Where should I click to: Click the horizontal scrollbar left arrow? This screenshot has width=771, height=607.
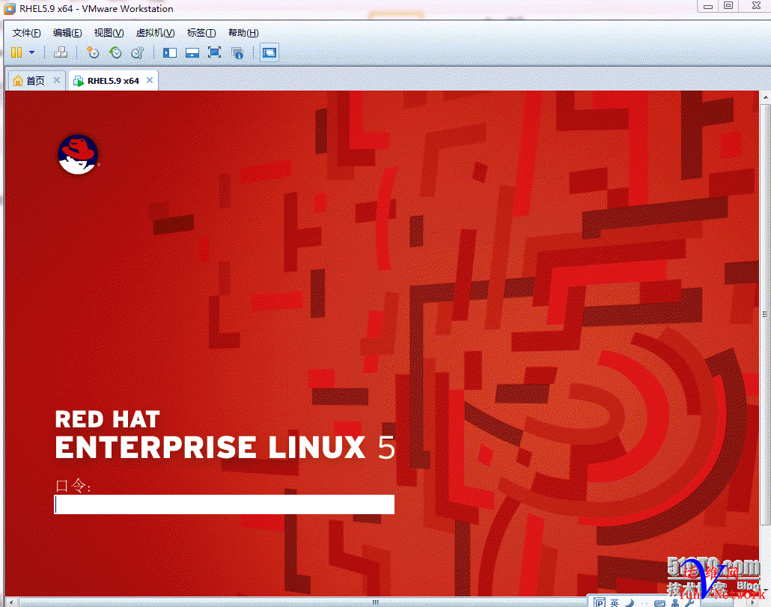[x=10, y=602]
